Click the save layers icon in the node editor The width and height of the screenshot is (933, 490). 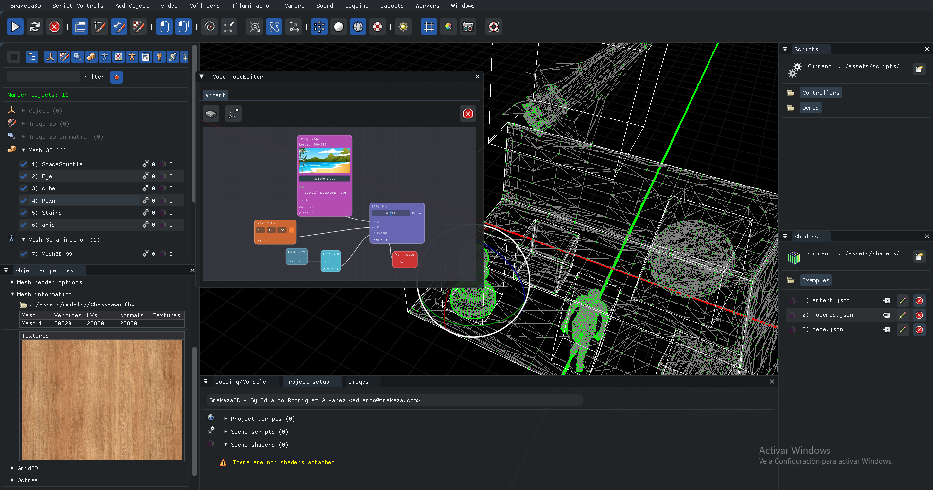click(211, 114)
